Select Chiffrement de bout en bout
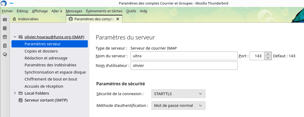The image size is (304, 117). point(51,79)
